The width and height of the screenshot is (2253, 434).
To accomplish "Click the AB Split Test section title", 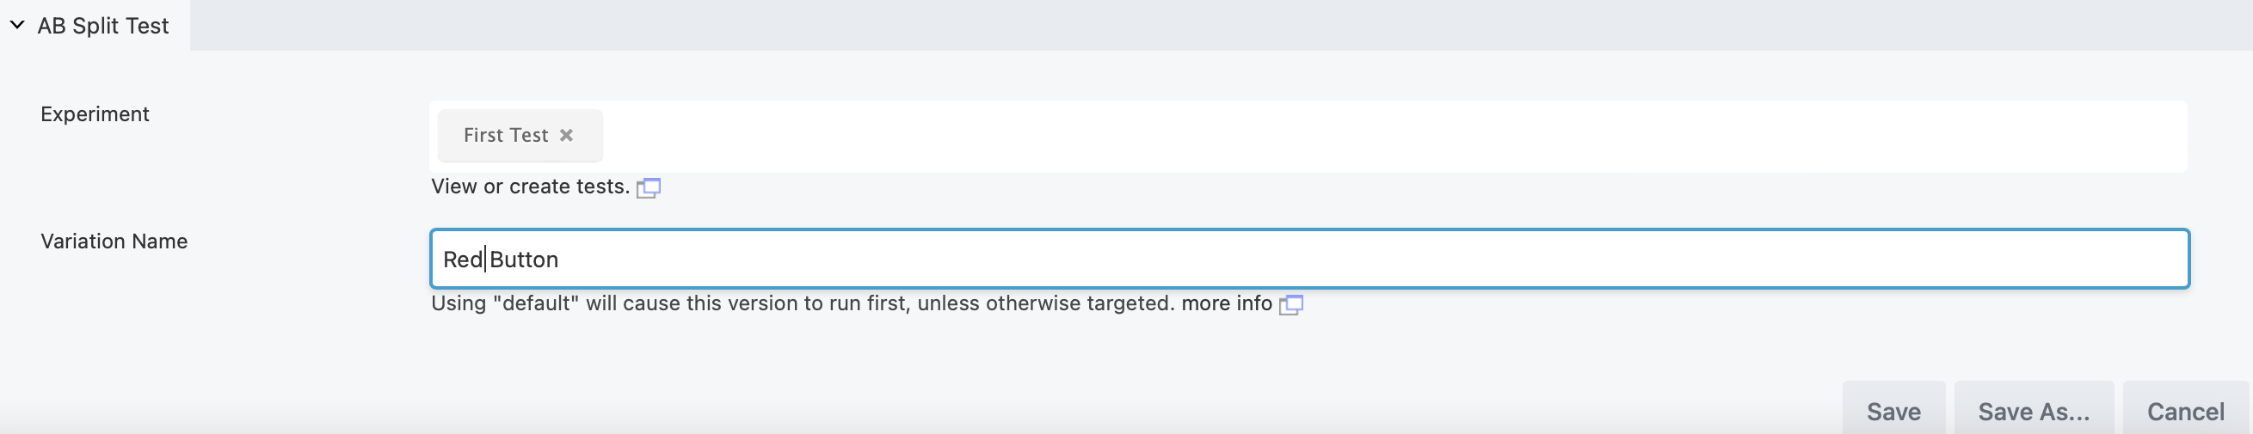I will [102, 26].
